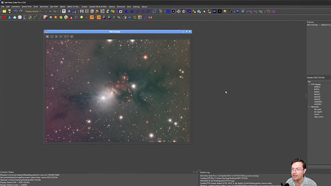Viewport: 331px width, 186px height.
Task: Click the green circle star icon
Action: 82,17
